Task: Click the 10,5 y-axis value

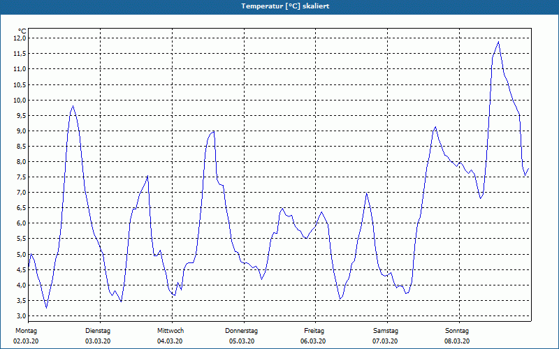Action: click(x=20, y=84)
